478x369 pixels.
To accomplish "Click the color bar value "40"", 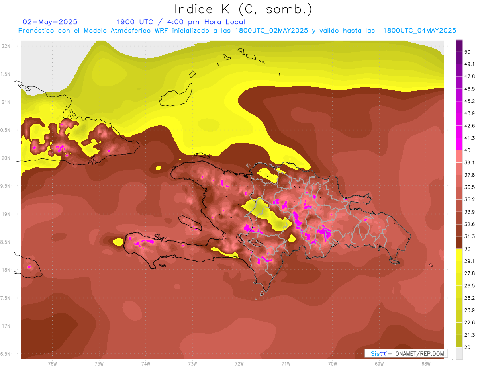I will [468, 150].
